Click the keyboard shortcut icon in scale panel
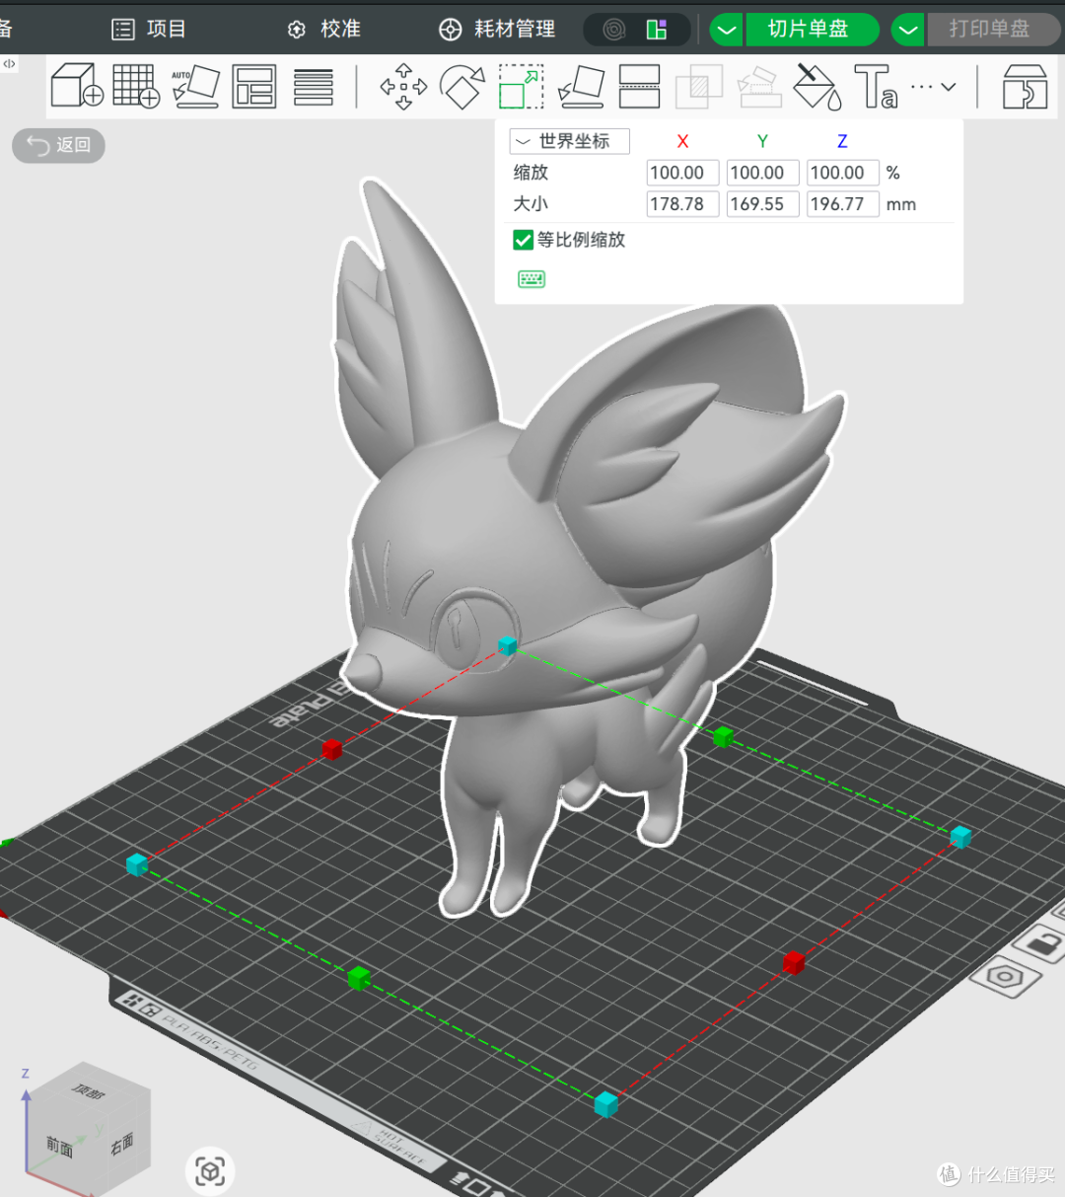The height and width of the screenshot is (1197, 1065). 532,279
